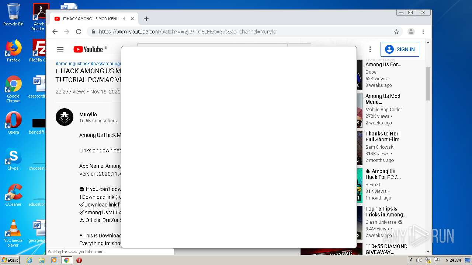Click the Clash Universe channel name
The image size is (472, 265).
tap(381, 222)
